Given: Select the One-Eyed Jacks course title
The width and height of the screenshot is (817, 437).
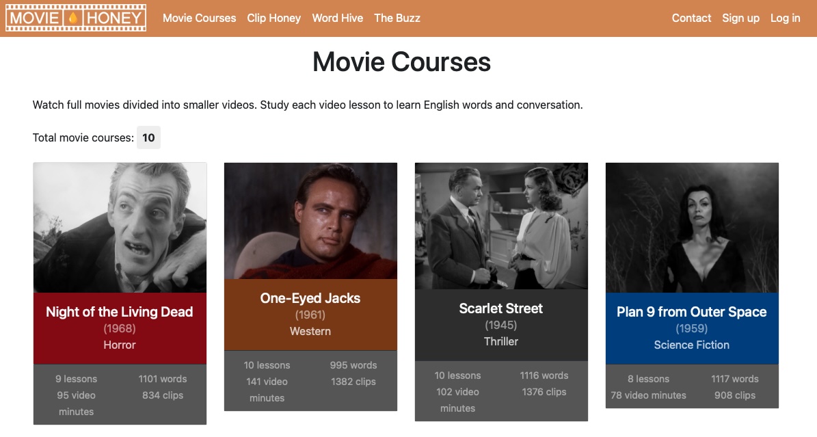Looking at the screenshot, I should tap(310, 298).
